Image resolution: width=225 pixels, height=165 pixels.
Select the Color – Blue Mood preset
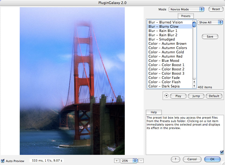pyautogui.click(x=170, y=61)
